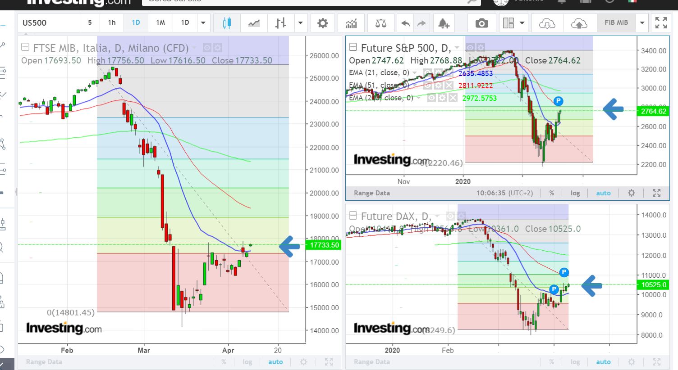Expand the timeframe dropdown arrow after 1D
The width and height of the screenshot is (678, 370).
coord(203,23)
